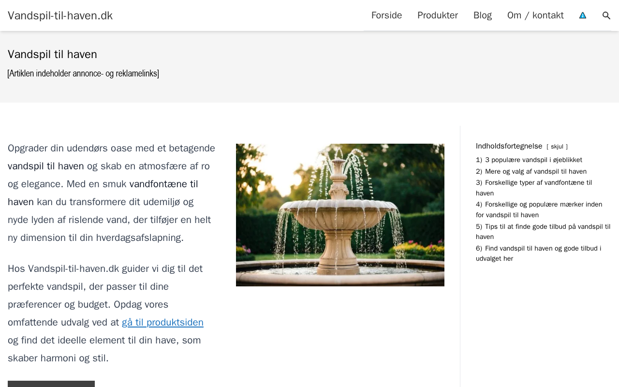Jump to 'Find vandspil til haven og gode tilbud'
619x387 pixels.
click(x=538, y=253)
